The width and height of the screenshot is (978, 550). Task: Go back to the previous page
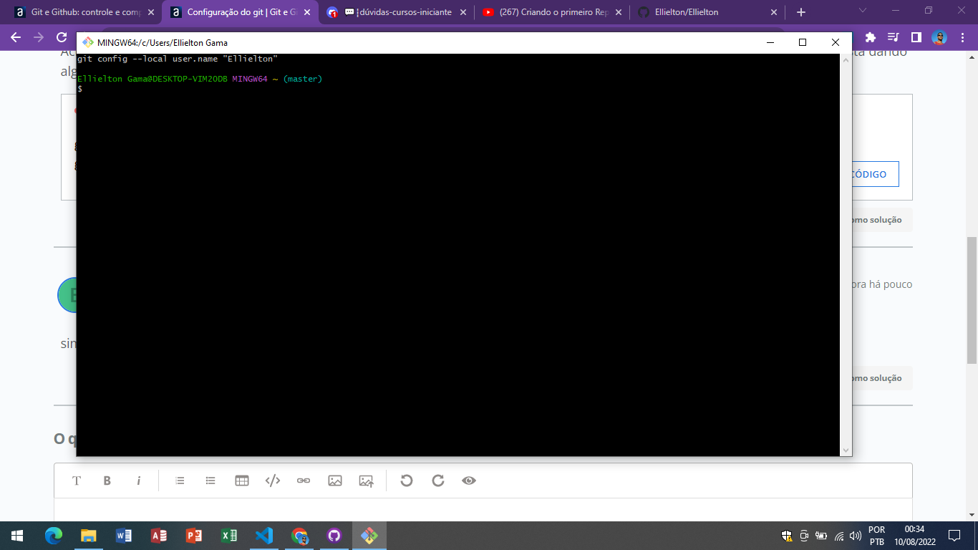point(16,37)
